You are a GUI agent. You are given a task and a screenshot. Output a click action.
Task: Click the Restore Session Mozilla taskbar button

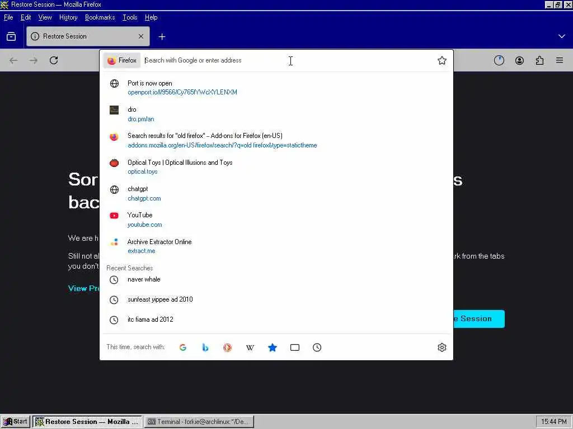click(x=87, y=422)
